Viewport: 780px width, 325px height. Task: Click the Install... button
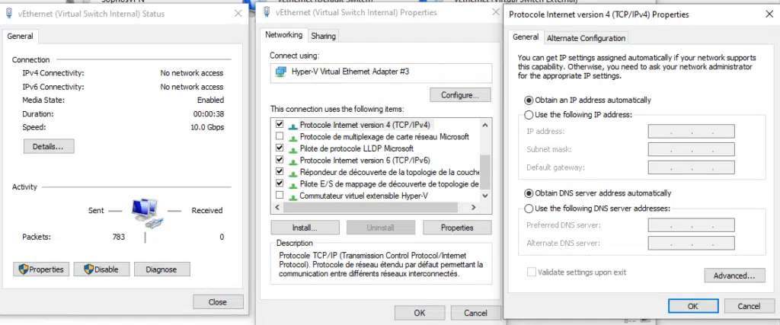tap(305, 228)
